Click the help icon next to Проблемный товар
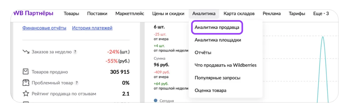This screenshot has height=112, width=349. (x=77, y=83)
